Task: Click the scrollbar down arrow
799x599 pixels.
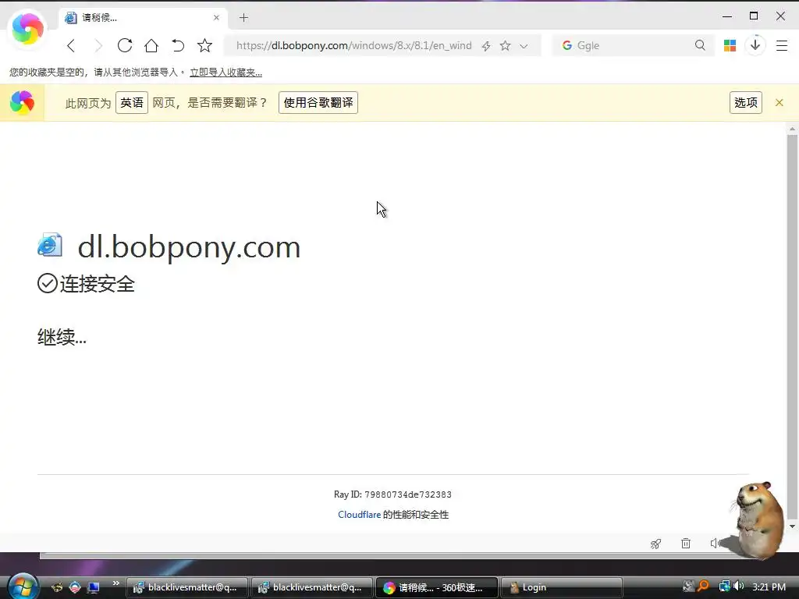Action: (793, 526)
